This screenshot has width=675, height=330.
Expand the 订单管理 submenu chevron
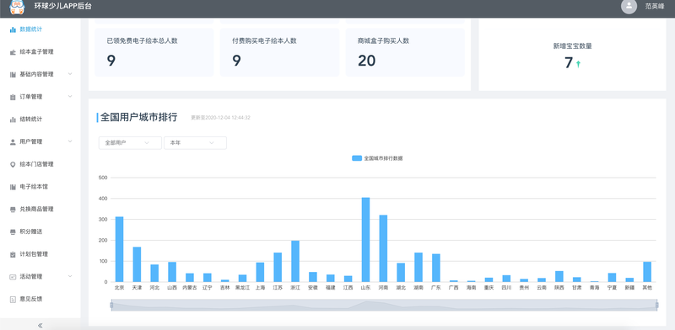[x=70, y=96]
